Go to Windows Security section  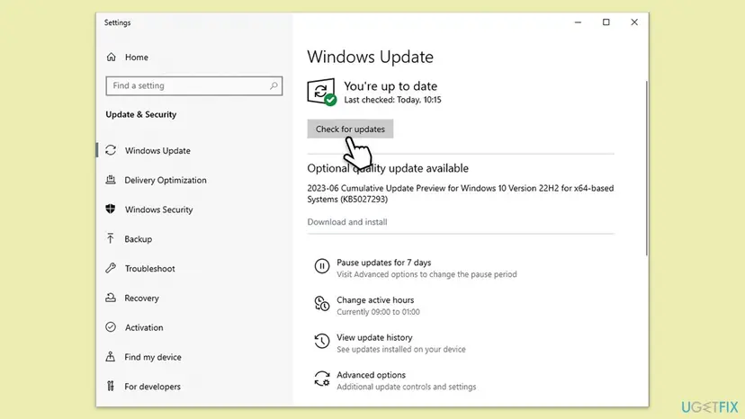[158, 209]
